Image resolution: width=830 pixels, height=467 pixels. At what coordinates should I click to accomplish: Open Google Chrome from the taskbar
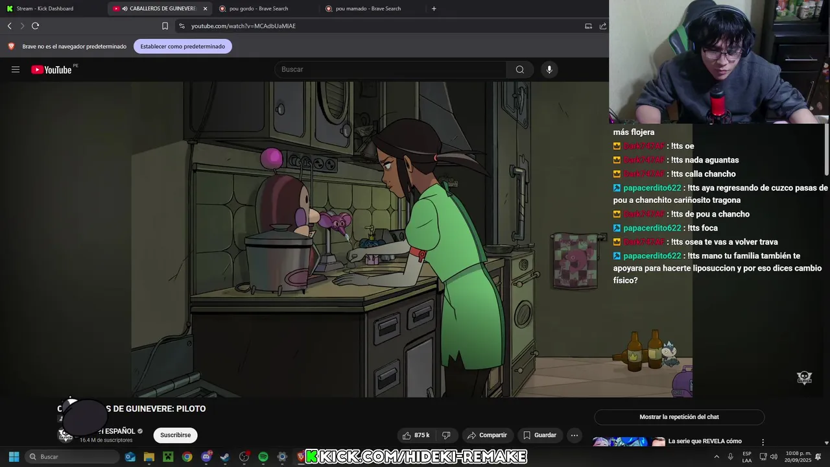coord(187,457)
